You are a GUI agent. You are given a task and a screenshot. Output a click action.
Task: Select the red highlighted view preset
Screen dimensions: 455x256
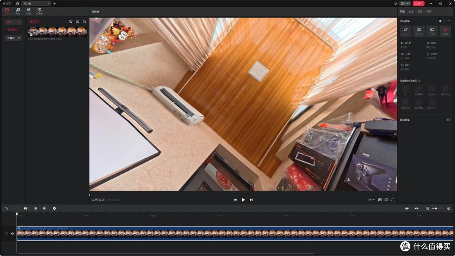[445, 31]
